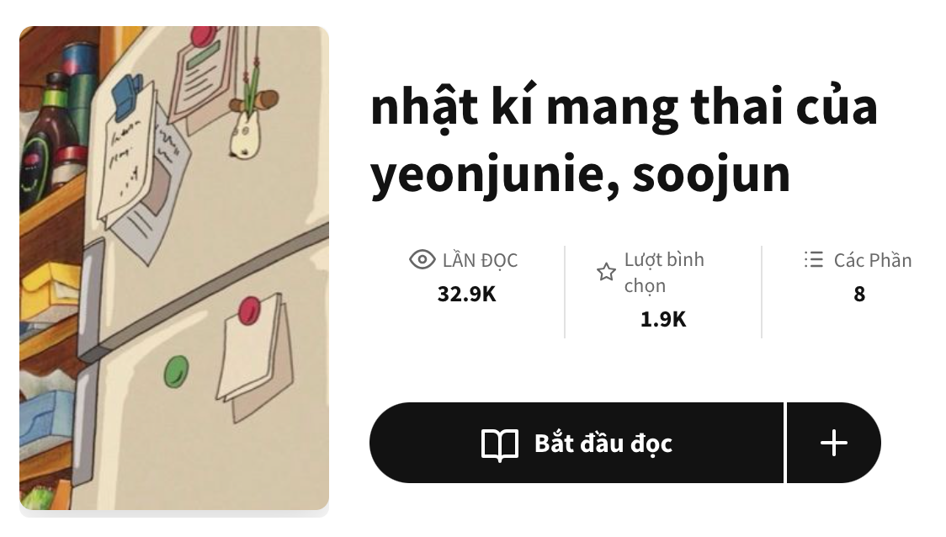The height and width of the screenshot is (537, 946).
Task: Start reading with Bắt đầu đọc button
Action: 577,443
